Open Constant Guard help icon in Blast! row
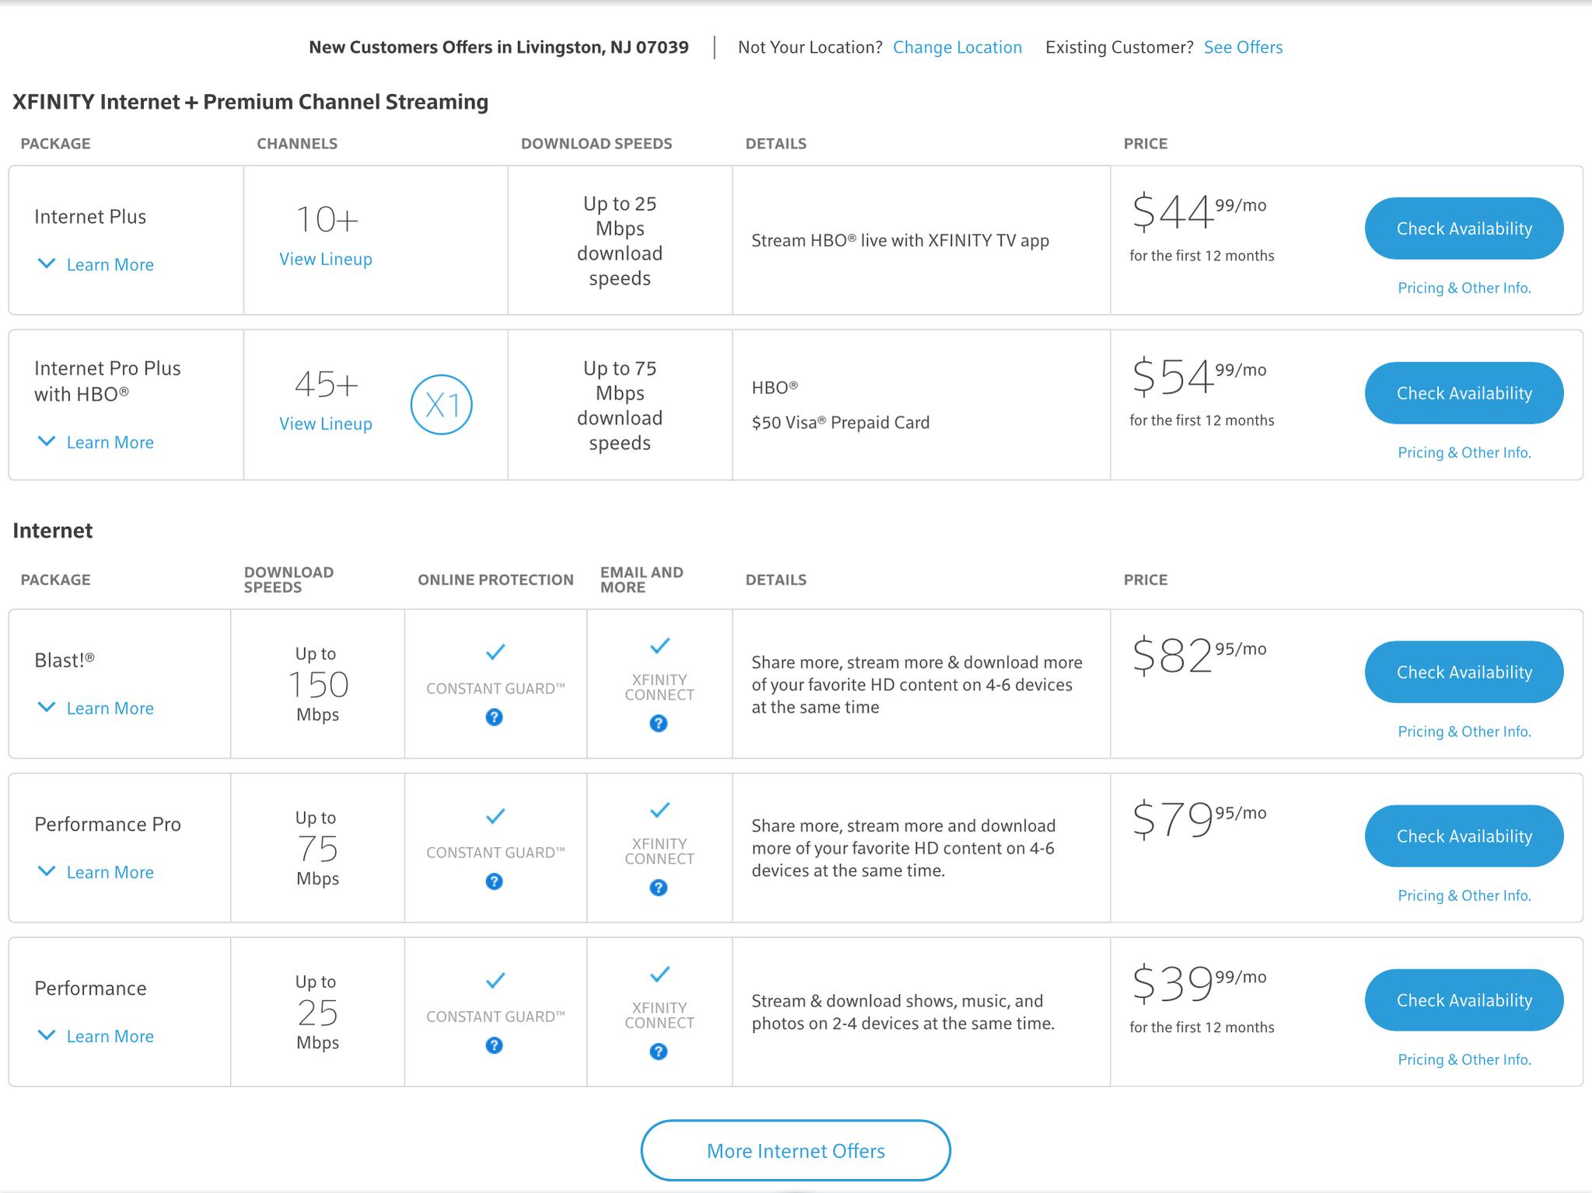The image size is (1592, 1193). click(x=494, y=717)
